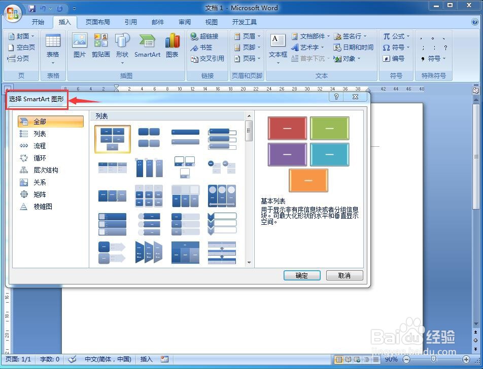Open the Office button menu
This screenshot has height=369, width=483.
pos(12,13)
